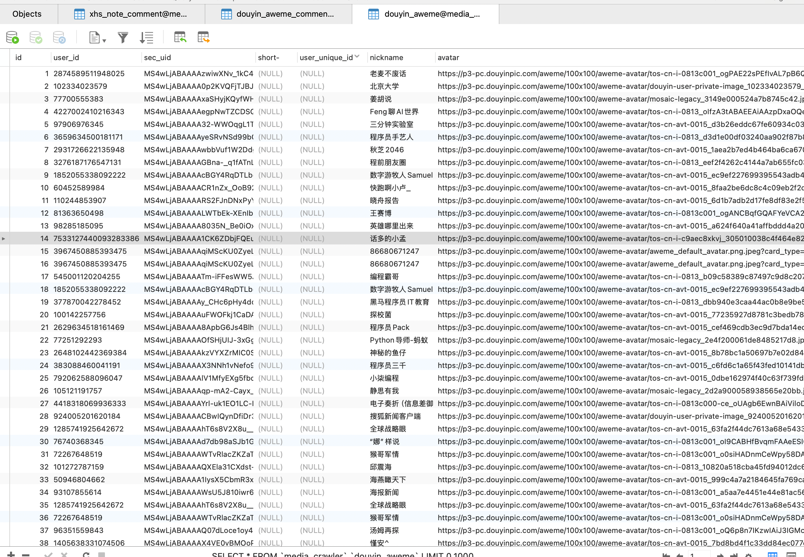Switch to grid view in status bar

click(772, 555)
